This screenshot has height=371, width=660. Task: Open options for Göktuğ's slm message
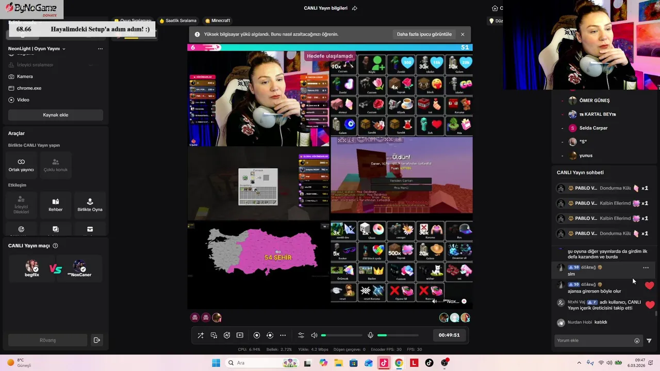click(x=646, y=268)
